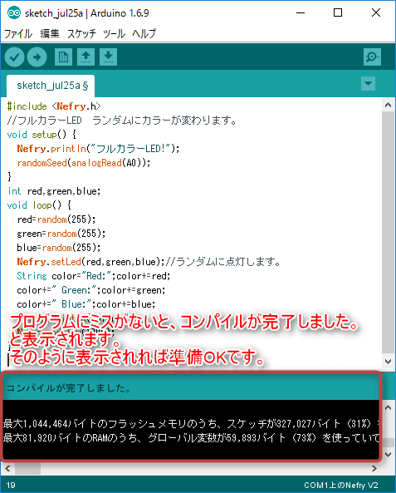Click the console line starting '最大1,044,464バイト'
Screen dimensions: 396x493
click(191, 424)
